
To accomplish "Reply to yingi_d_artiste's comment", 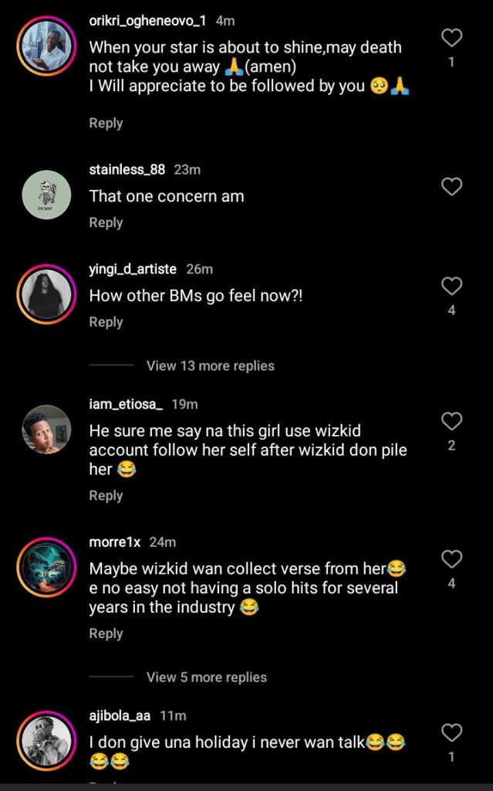I will [x=106, y=321].
